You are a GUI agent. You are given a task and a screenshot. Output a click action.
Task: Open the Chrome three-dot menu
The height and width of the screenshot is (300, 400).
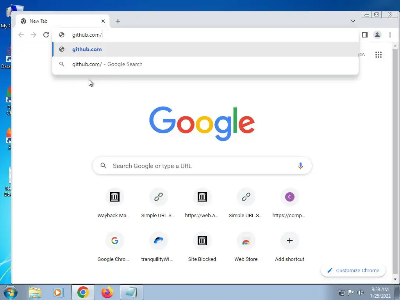(390, 35)
